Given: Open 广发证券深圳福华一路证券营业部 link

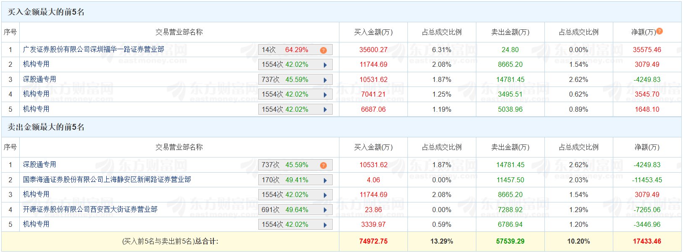Looking at the screenshot, I should point(93,50).
